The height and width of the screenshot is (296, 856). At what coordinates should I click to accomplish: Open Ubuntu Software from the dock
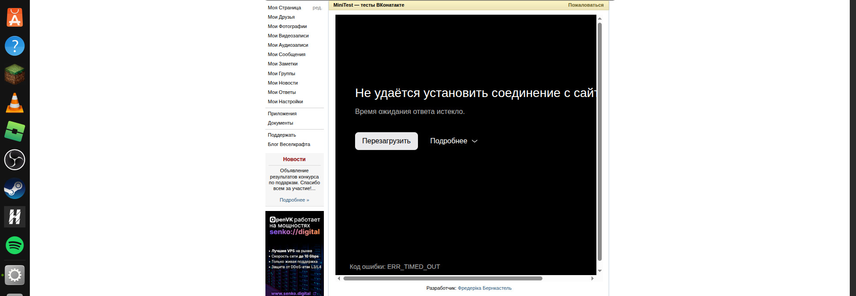click(x=15, y=17)
